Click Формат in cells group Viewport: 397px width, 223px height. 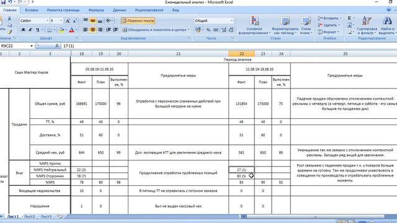coord(328,32)
